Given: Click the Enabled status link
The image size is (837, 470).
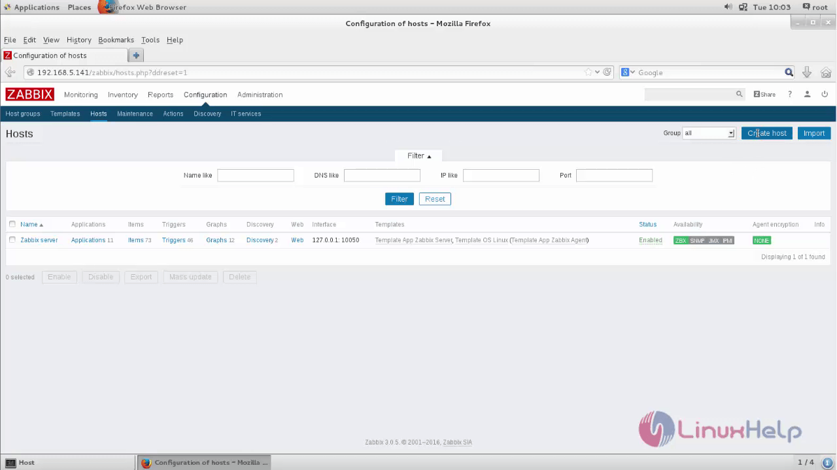Looking at the screenshot, I should pos(651,240).
